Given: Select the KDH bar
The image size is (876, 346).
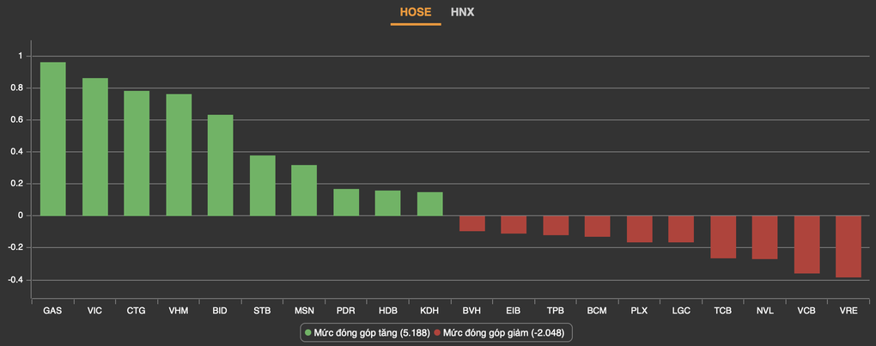Looking at the screenshot, I should click(430, 204).
